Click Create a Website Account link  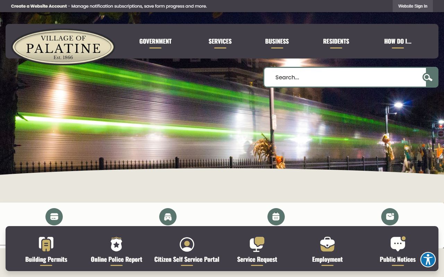tap(39, 6)
